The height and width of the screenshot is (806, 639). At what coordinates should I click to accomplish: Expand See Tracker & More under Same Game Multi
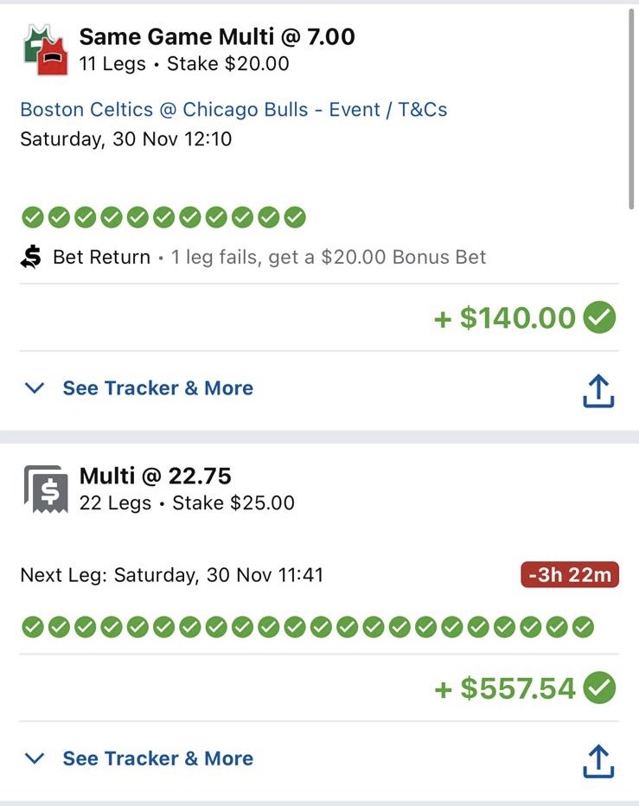(158, 388)
